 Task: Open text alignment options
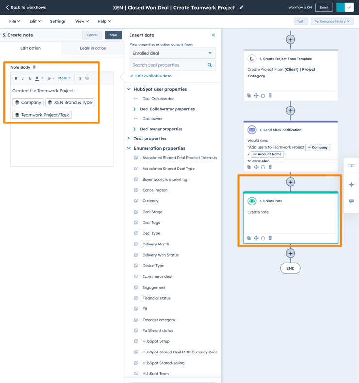coord(51,78)
